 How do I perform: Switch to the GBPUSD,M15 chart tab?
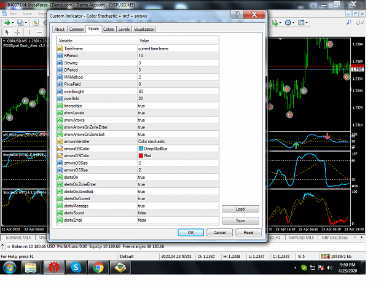click(301, 238)
